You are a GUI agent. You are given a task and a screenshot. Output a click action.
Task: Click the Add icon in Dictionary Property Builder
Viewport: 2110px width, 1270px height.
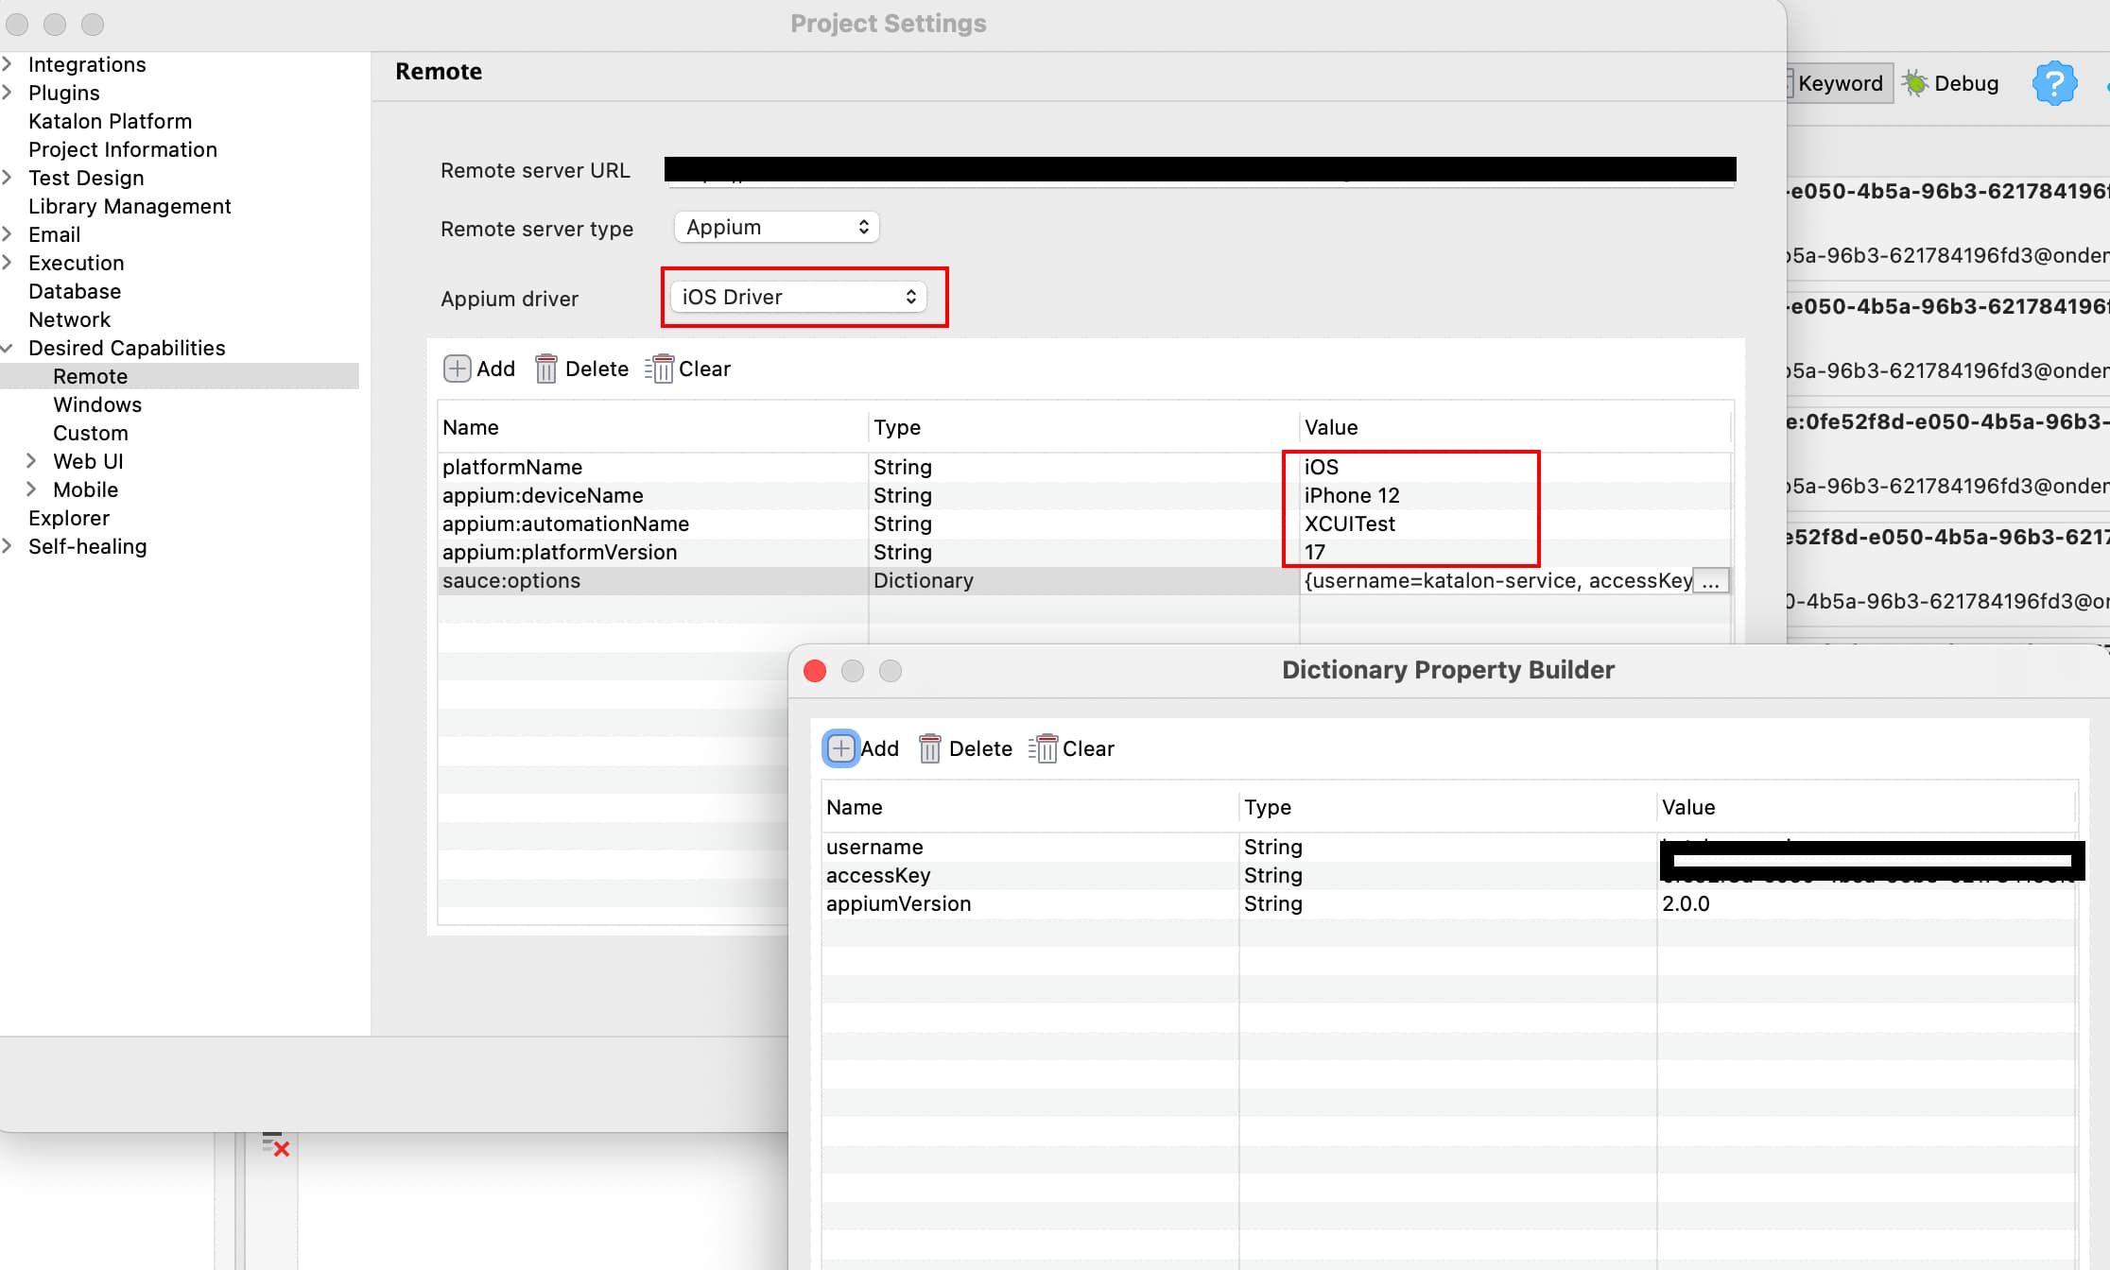pos(840,748)
